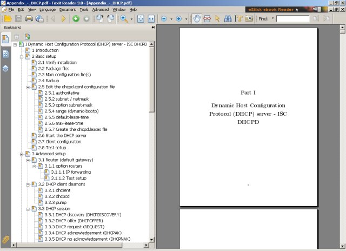Open the zoom out percentage dropdown arrow
Viewport: 346px width, 251px height.
pos(171,19)
